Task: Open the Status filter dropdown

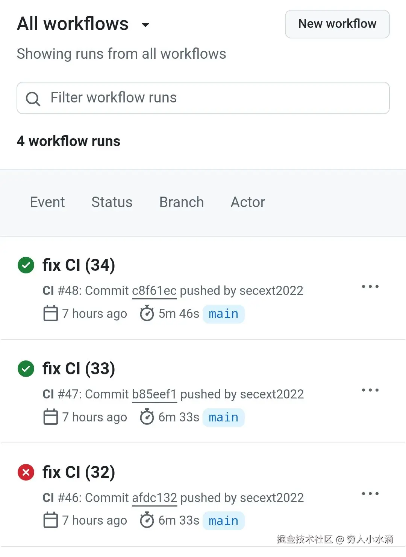Action: pos(112,202)
